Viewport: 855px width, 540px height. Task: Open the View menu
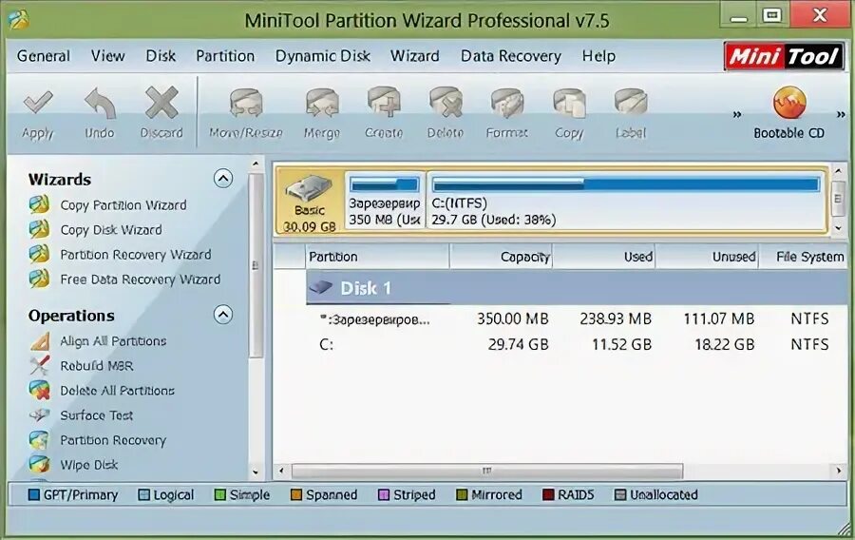pyautogui.click(x=108, y=56)
